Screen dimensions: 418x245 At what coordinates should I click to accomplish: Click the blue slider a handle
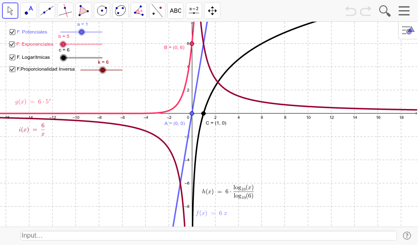tap(82, 32)
